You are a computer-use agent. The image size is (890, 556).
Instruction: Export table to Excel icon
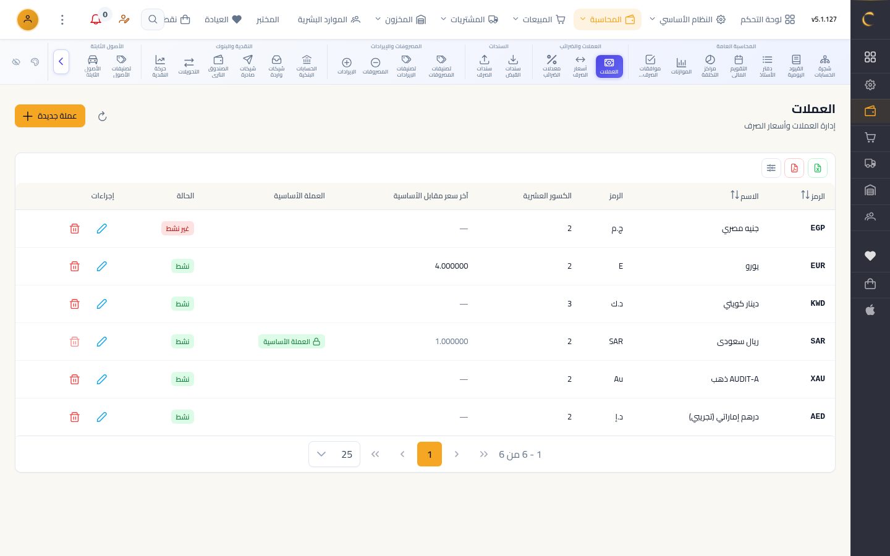point(818,168)
